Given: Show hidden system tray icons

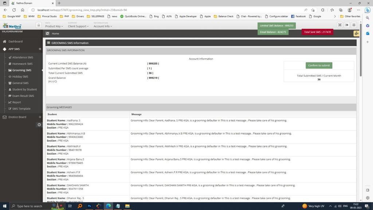Looking at the screenshot, I should [x=330, y=206].
